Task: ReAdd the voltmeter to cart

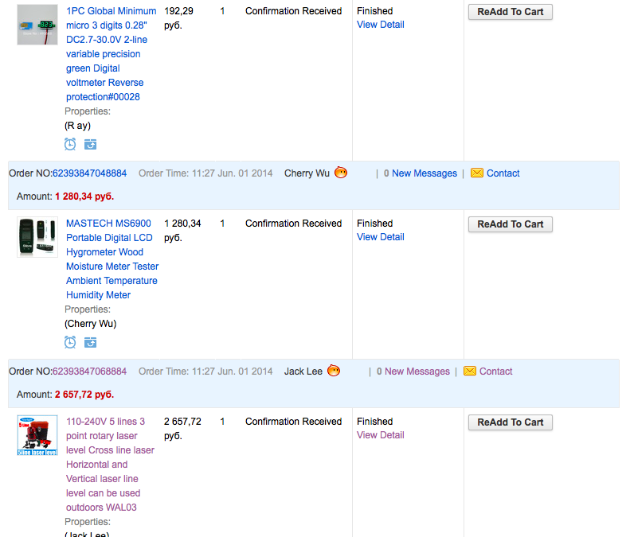Action: point(510,12)
